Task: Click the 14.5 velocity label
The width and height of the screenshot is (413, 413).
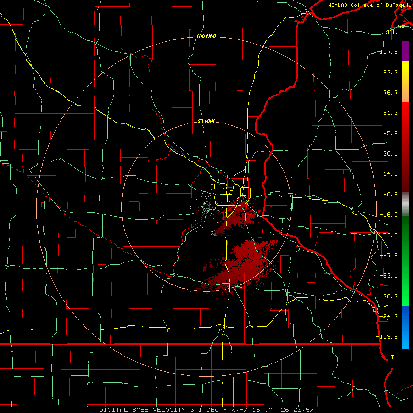Action: [391, 174]
